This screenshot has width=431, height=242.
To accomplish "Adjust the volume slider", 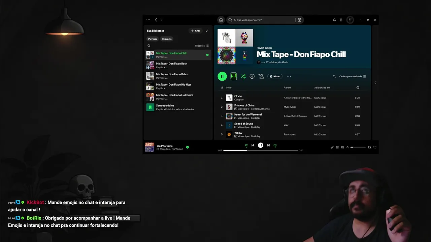I will 358,147.
